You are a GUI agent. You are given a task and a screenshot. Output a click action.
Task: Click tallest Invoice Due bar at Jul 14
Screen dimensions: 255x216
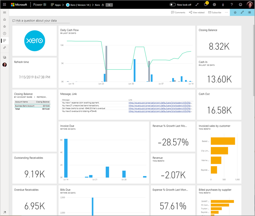coord(66,158)
